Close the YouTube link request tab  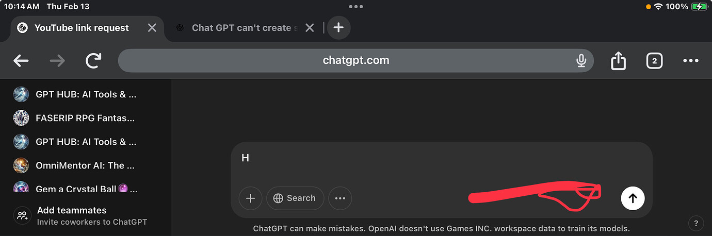(x=152, y=28)
